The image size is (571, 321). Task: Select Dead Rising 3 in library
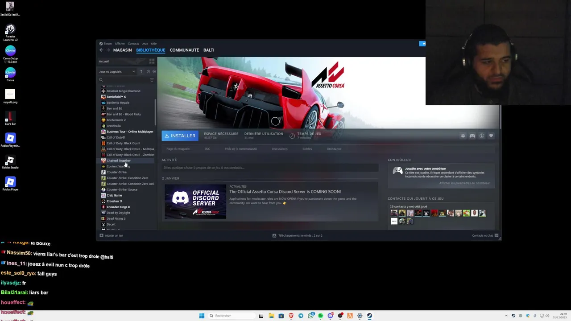click(x=116, y=218)
